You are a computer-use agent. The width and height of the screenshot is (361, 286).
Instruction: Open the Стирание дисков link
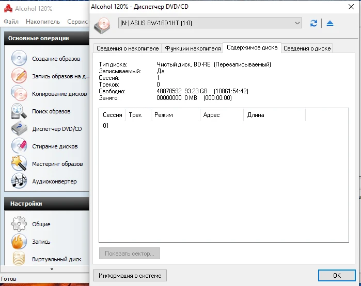(x=55, y=146)
